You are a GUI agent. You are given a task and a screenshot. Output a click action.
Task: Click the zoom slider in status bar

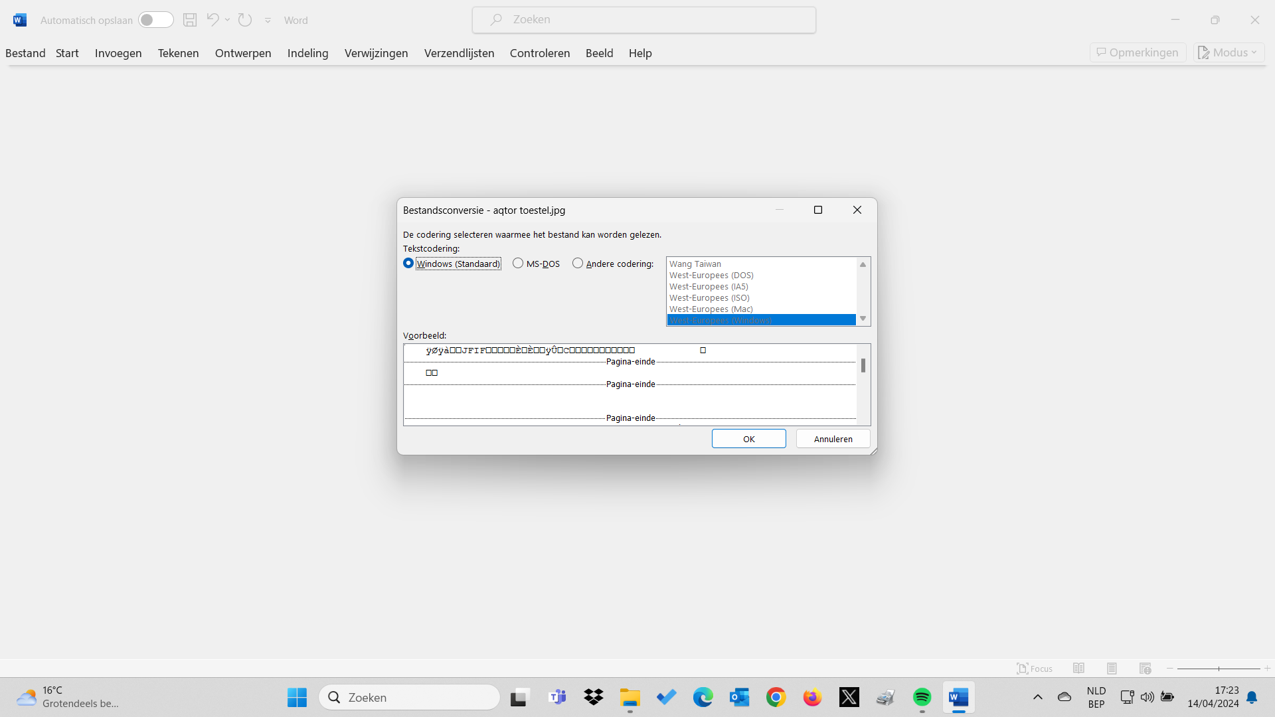click(1219, 669)
